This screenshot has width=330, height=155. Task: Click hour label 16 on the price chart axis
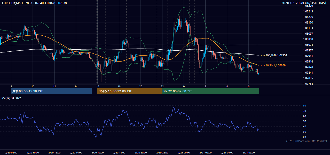[97, 86]
